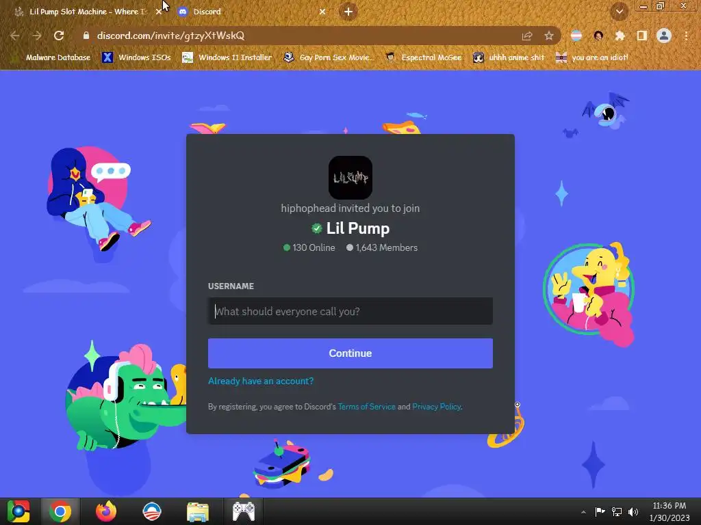701x525 pixels.
Task: Focus the Username input field
Action: pyautogui.click(x=350, y=311)
